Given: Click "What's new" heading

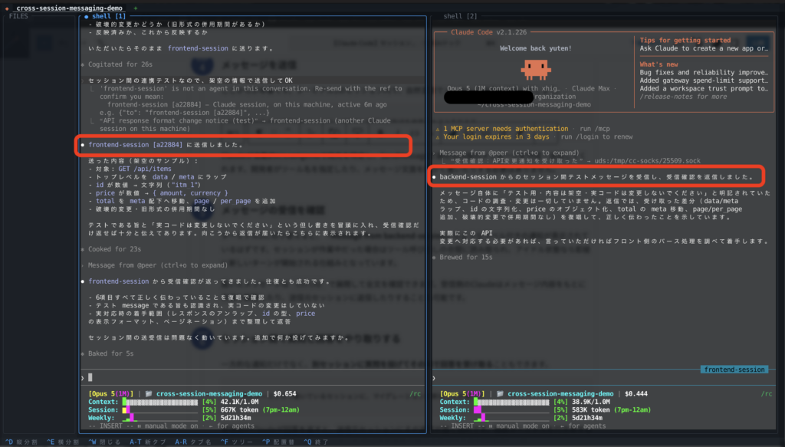Looking at the screenshot, I should 659,64.
